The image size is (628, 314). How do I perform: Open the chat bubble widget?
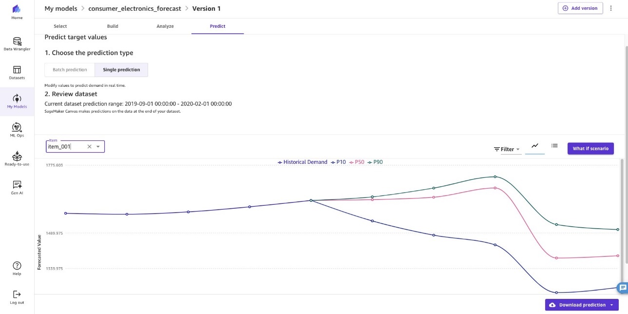[622, 288]
